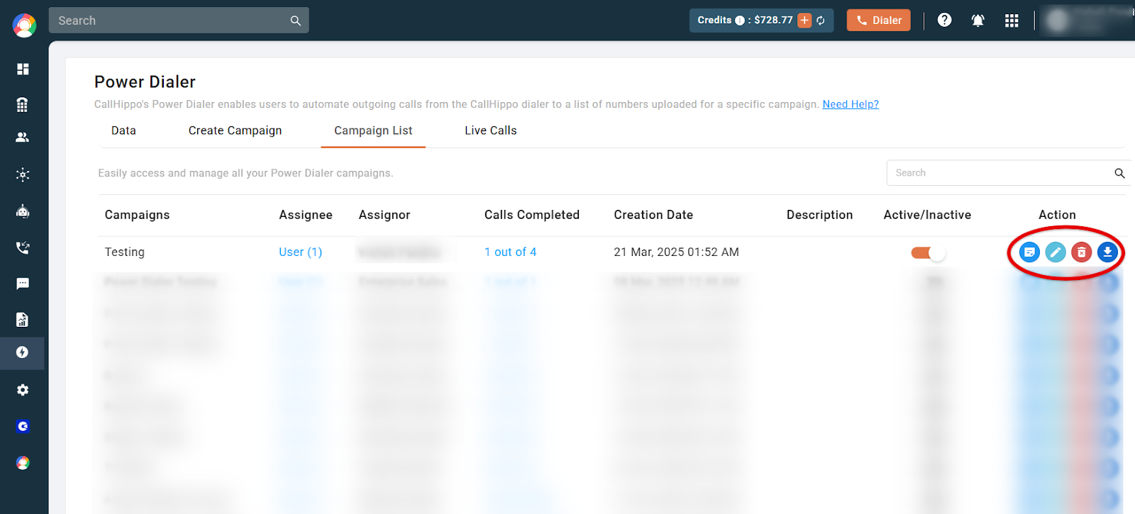Refresh the credits balance
This screenshot has height=514, width=1135.
pyautogui.click(x=821, y=21)
